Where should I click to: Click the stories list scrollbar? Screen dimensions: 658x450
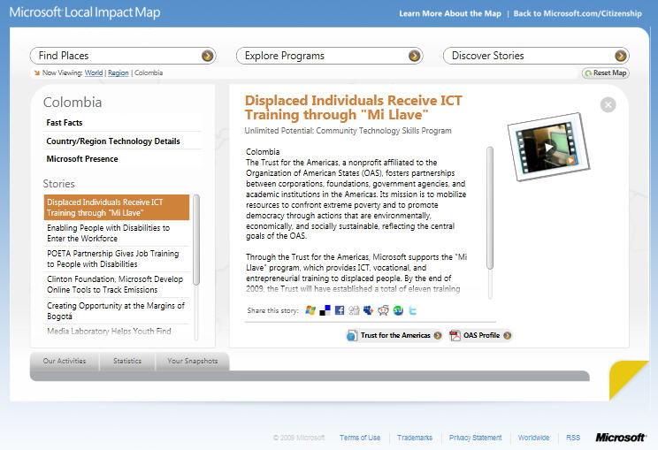196,240
